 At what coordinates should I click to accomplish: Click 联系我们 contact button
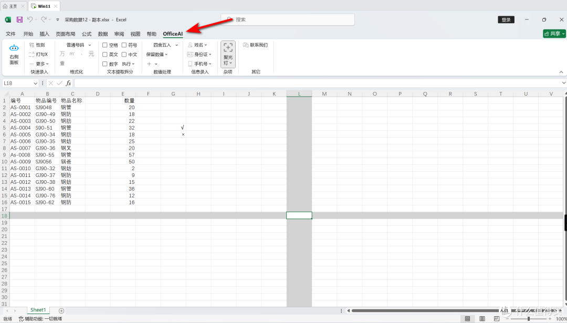click(x=255, y=45)
